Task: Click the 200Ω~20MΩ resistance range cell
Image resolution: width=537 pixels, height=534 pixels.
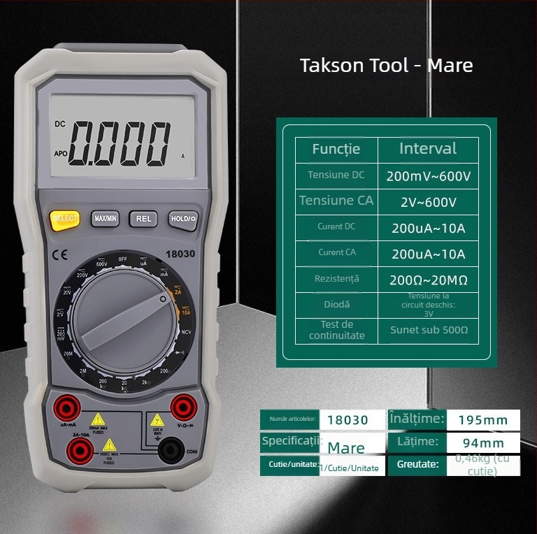Action: click(x=428, y=280)
